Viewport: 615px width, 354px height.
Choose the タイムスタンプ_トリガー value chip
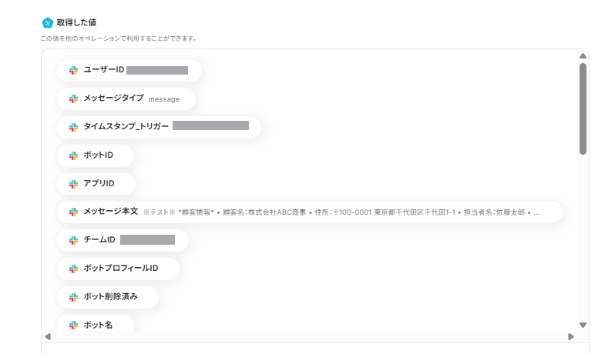[158, 127]
